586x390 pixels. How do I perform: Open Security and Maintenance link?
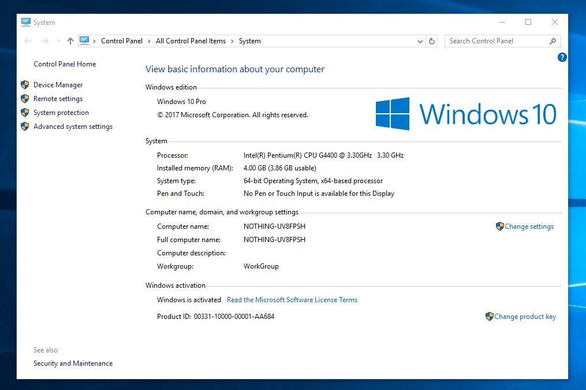click(x=73, y=363)
